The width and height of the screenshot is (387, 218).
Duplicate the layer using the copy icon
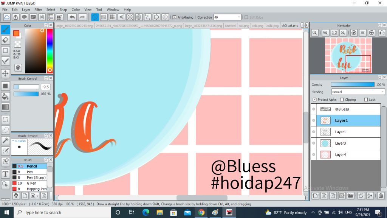[361, 196]
